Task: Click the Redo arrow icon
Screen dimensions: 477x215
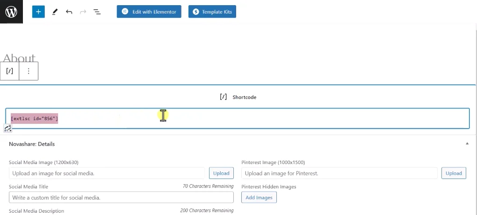Action: 83,12
